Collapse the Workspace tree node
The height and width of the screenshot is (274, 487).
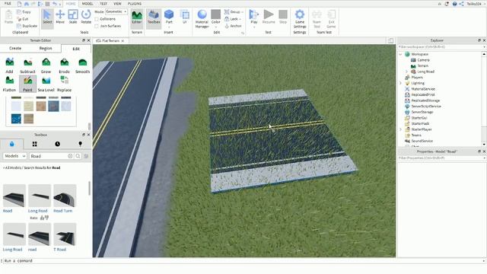tap(401, 54)
